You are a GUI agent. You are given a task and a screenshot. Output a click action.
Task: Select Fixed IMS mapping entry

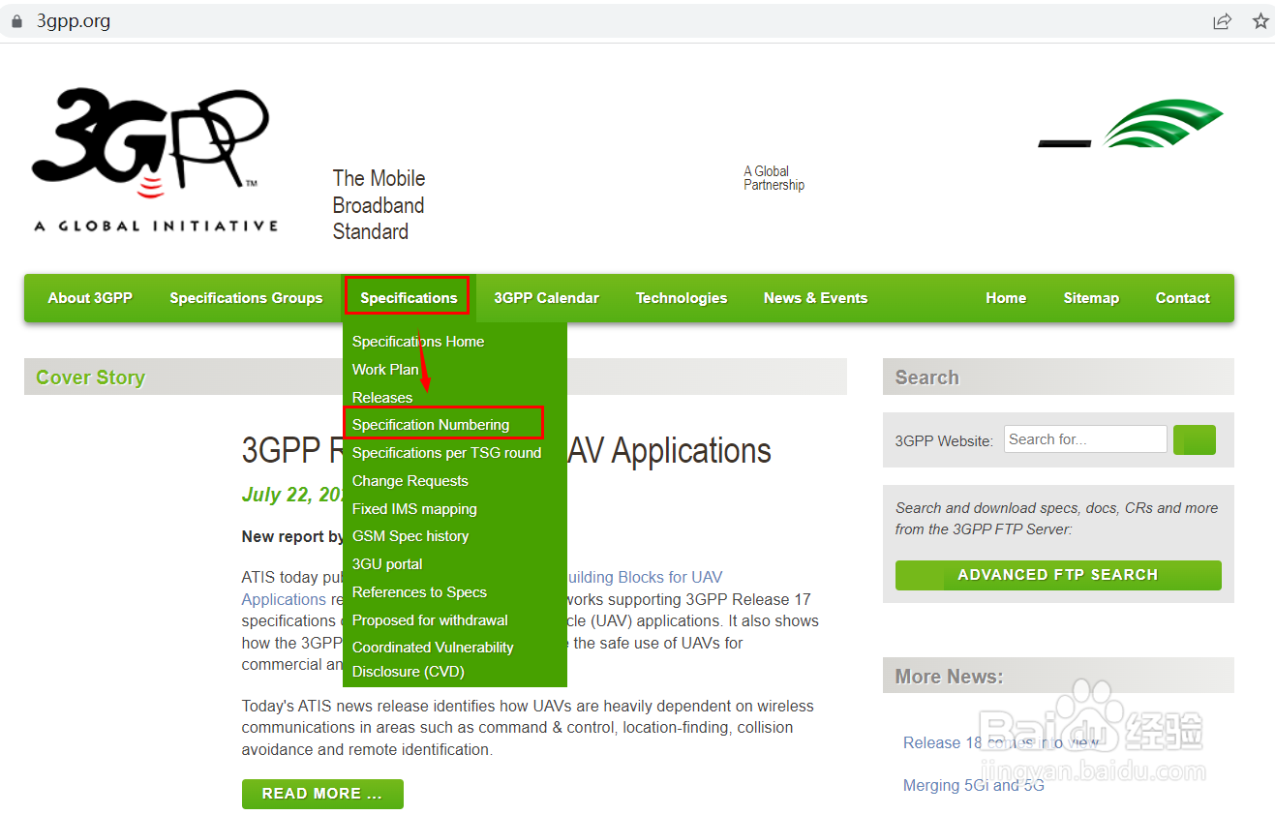point(414,509)
